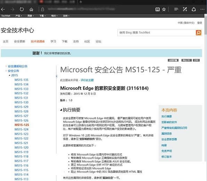
Task: Click the address bar URL field
Action: [81, 9]
